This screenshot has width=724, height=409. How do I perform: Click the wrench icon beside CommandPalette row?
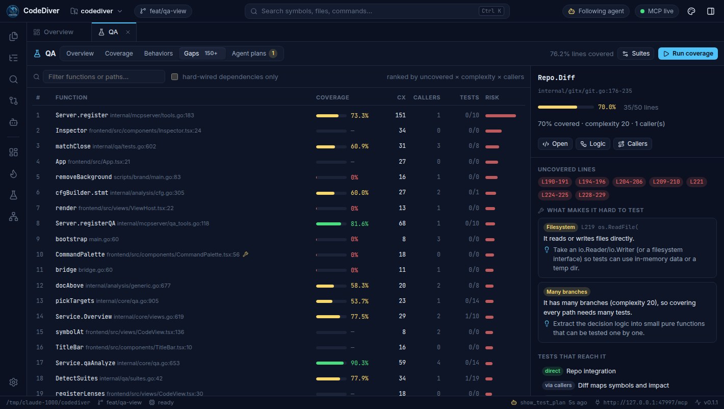click(x=245, y=254)
